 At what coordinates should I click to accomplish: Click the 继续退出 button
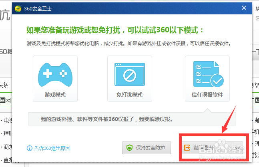[x=207, y=148]
